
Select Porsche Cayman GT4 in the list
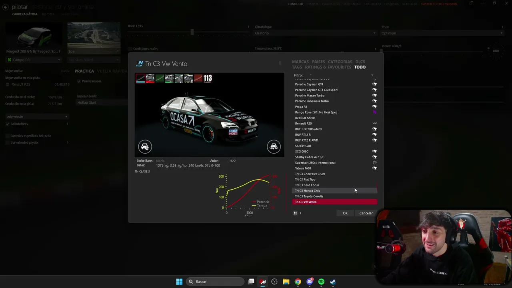[335, 84]
